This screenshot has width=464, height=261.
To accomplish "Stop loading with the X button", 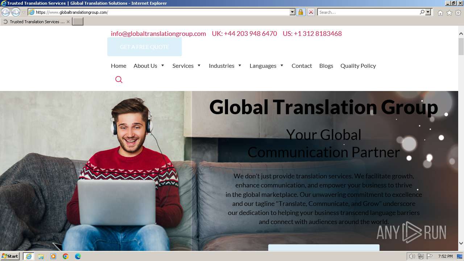I will pyautogui.click(x=311, y=12).
